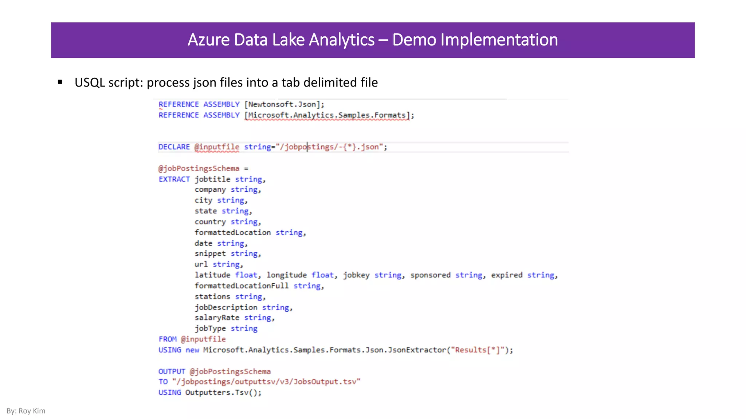Screen dimensions: 746x419
Task: Click 'formattedLocationFull string,' line
Action: pos(259,286)
